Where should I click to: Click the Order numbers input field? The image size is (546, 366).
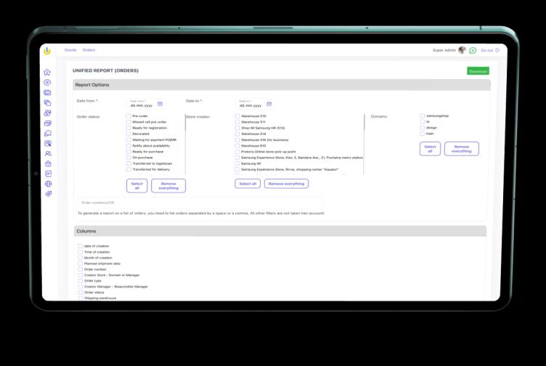200,202
